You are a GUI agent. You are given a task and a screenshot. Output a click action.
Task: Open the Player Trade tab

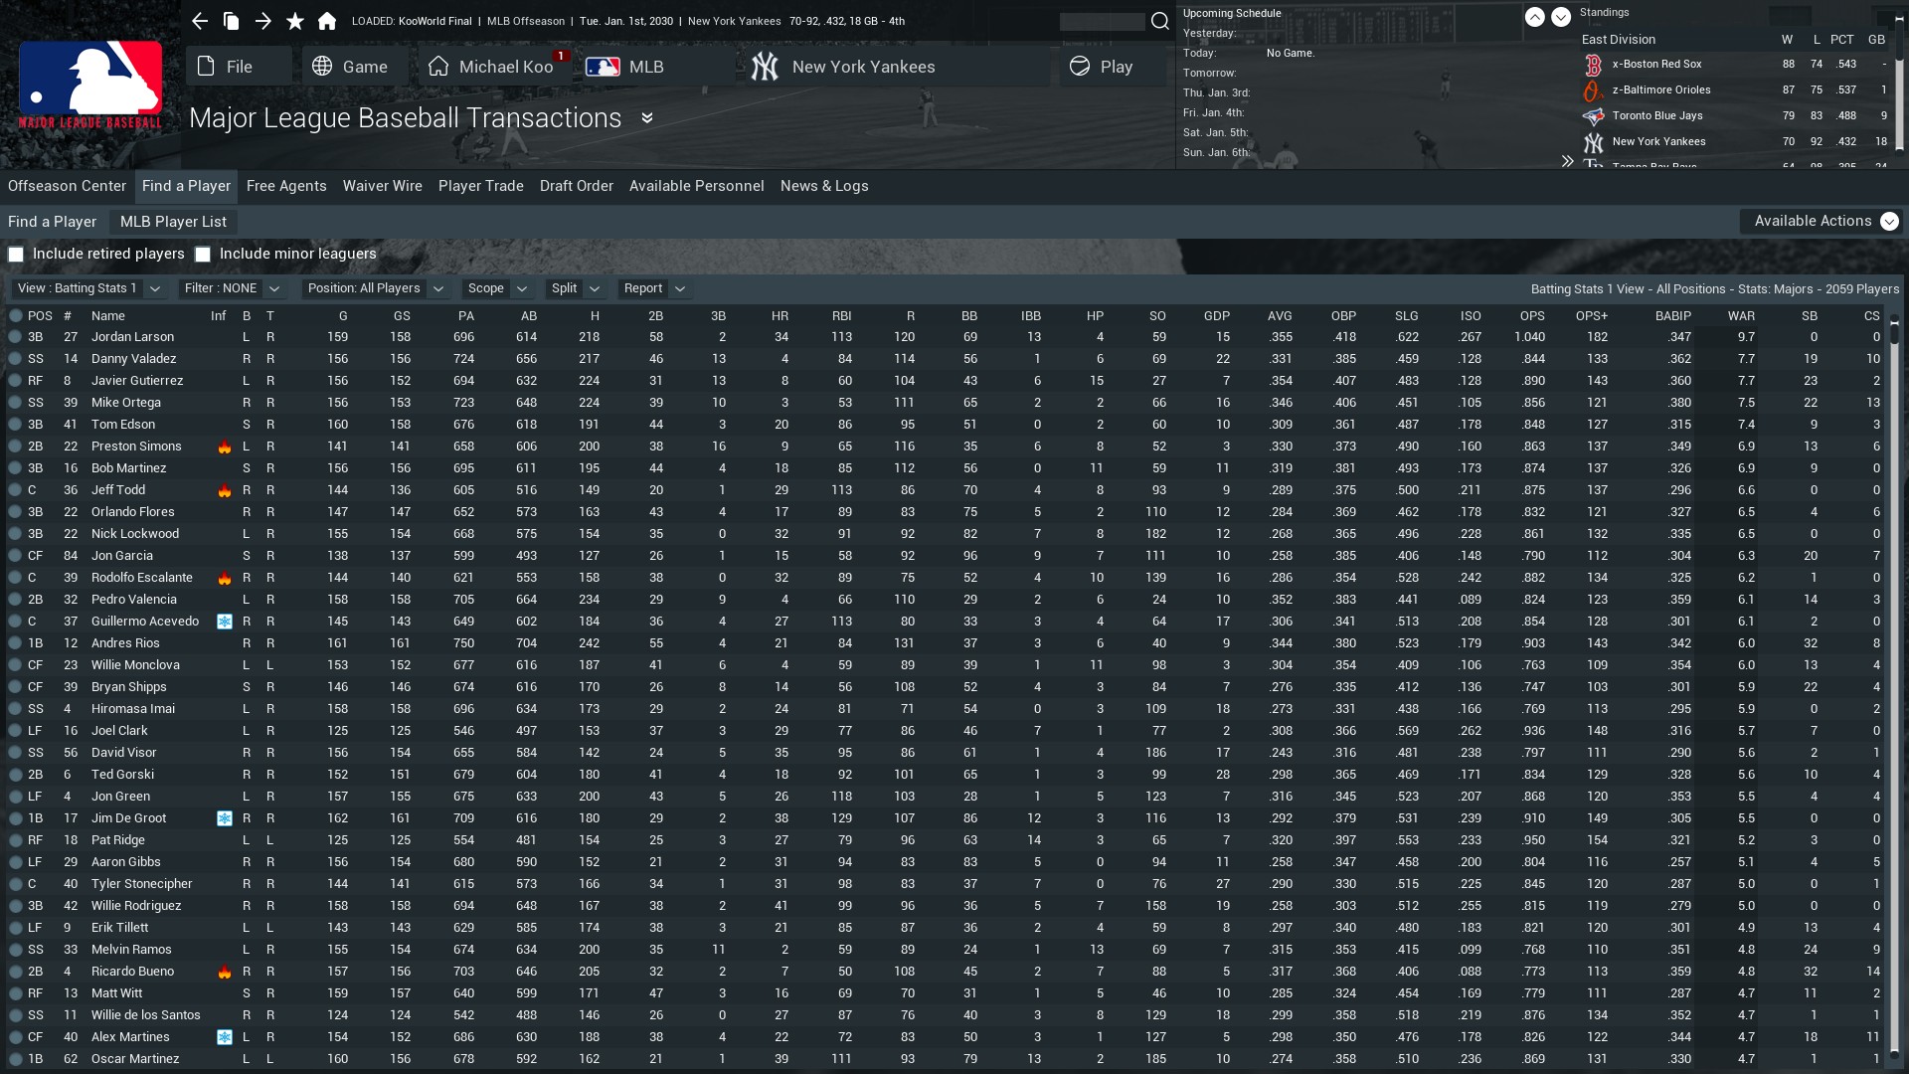480,186
